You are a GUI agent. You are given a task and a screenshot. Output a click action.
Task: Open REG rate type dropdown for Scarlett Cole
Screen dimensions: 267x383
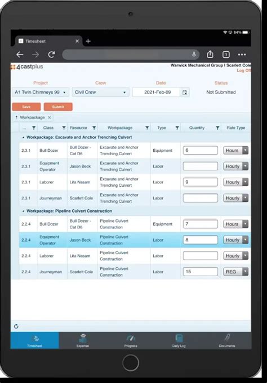(x=235, y=272)
